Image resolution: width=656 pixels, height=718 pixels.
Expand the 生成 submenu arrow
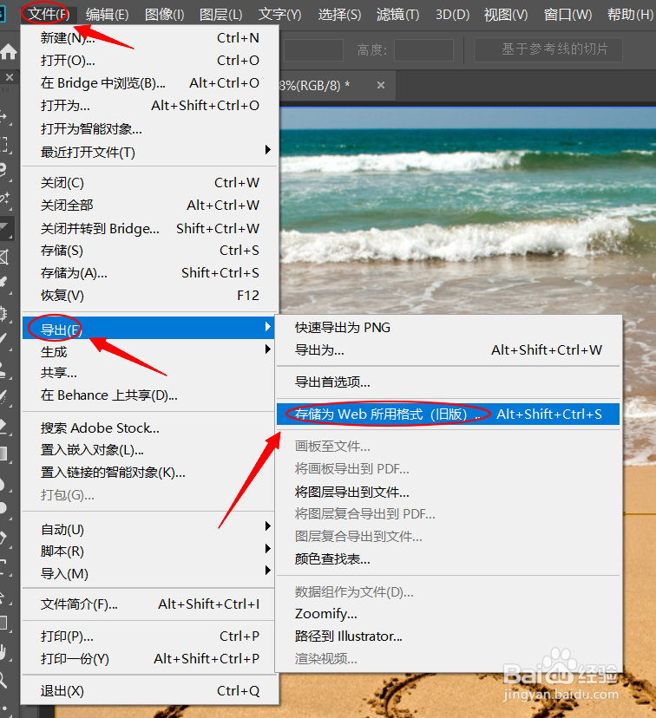coord(268,349)
